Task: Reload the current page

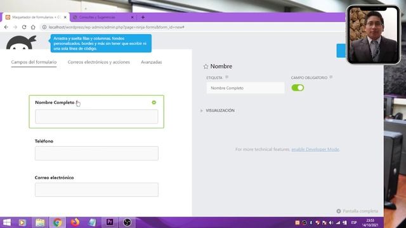Action: tap(24, 27)
